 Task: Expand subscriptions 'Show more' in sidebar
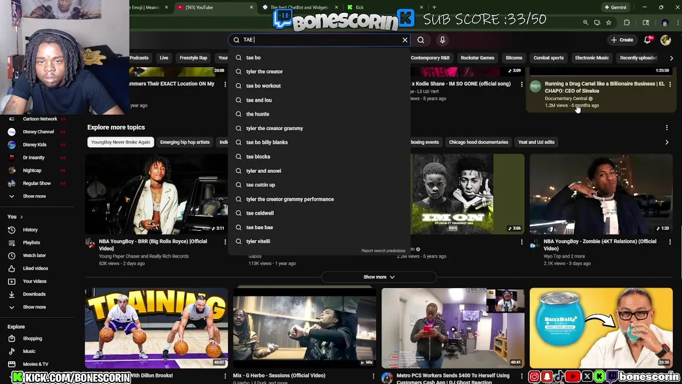34,196
